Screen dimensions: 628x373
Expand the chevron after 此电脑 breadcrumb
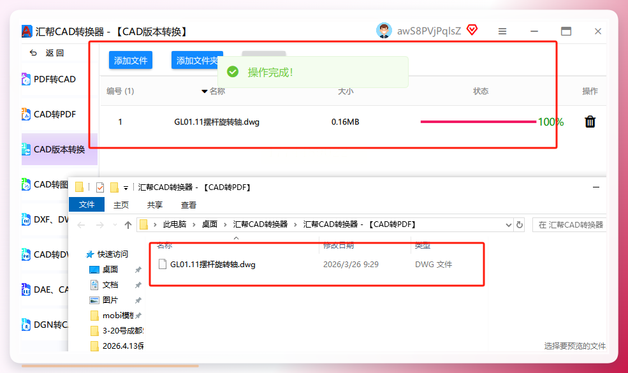click(194, 225)
